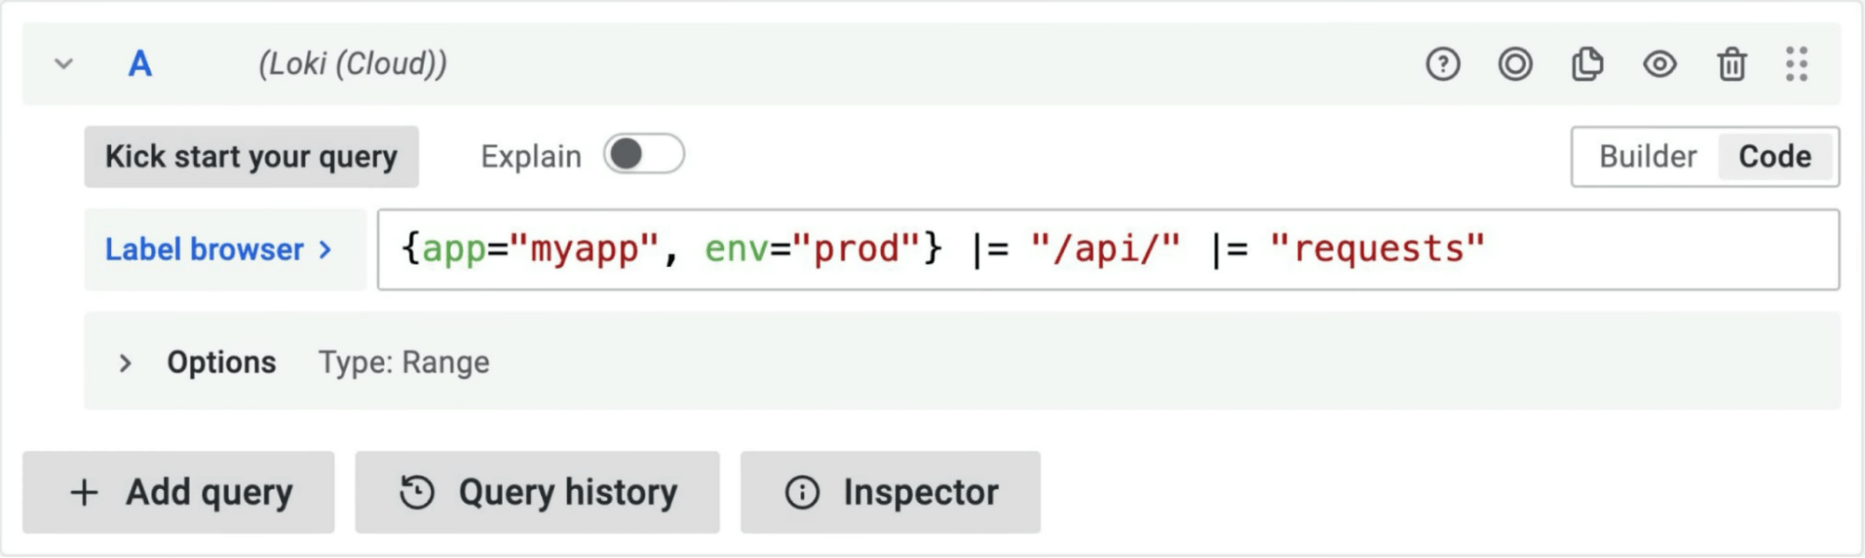Open the Loki query help docs
Viewport: 1865px width, 558px height.
point(1441,64)
